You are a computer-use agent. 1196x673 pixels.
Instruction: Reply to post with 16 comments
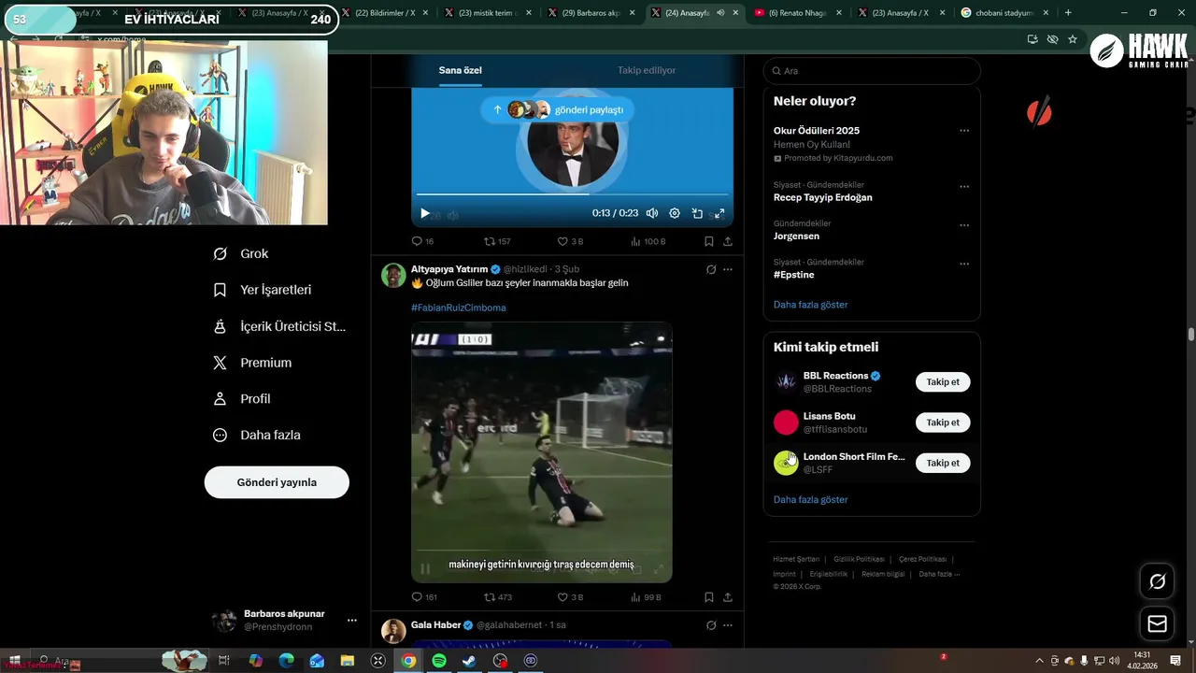(422, 241)
